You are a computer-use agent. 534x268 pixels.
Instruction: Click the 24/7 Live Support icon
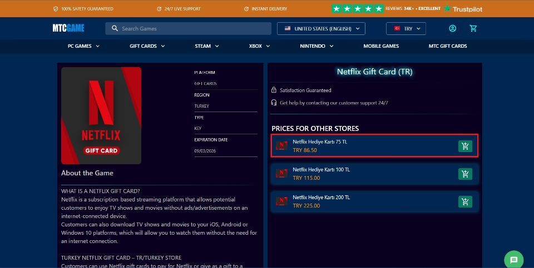(159, 9)
